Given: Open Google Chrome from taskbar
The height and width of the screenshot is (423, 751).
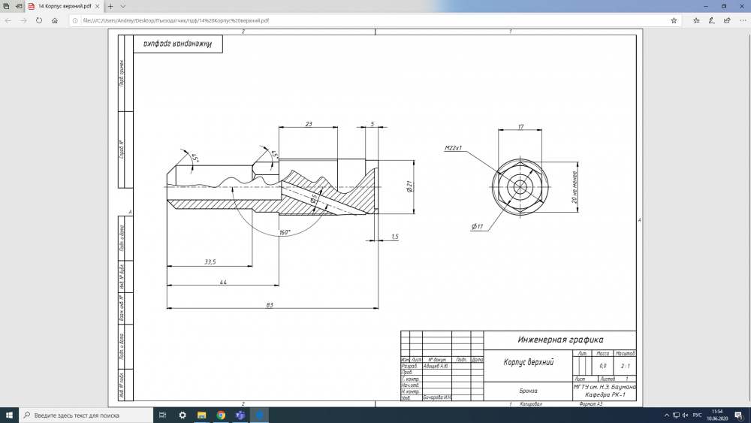Looking at the screenshot, I should 221,415.
